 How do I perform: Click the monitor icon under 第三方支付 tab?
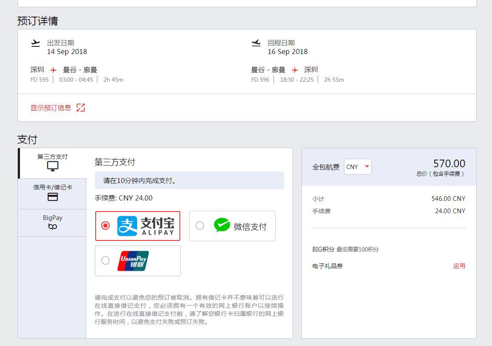click(52, 166)
